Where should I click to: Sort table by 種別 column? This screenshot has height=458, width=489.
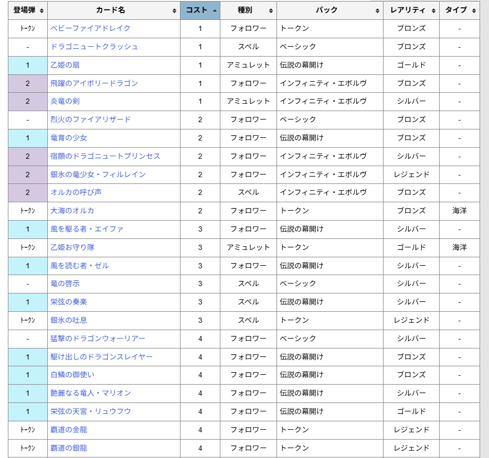click(248, 10)
